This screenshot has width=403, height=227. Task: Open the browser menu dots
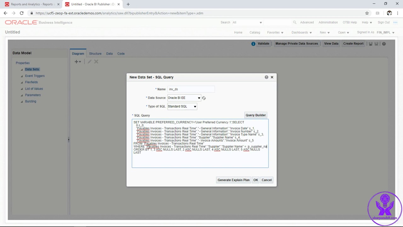tap(398, 13)
